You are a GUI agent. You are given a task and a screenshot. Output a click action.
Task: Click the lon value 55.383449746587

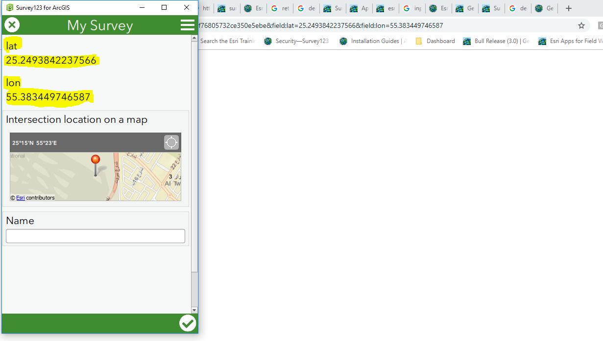(48, 97)
